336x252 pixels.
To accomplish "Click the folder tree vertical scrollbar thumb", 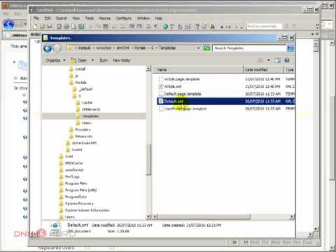I will click(x=148, y=160).
